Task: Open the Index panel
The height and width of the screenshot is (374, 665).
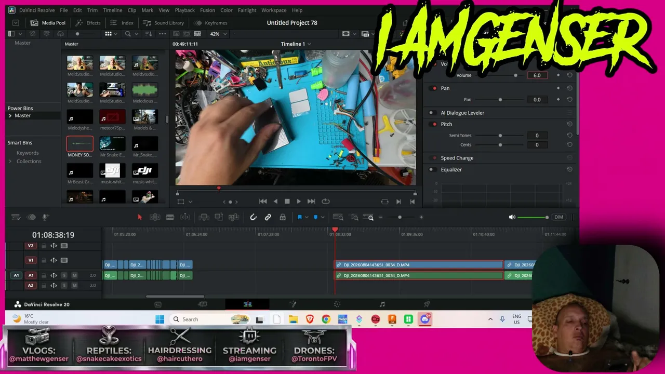Action: click(x=122, y=23)
